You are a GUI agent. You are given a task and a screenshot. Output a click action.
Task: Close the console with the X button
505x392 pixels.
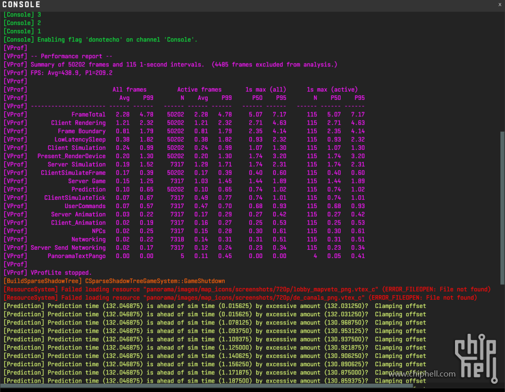(x=499, y=5)
